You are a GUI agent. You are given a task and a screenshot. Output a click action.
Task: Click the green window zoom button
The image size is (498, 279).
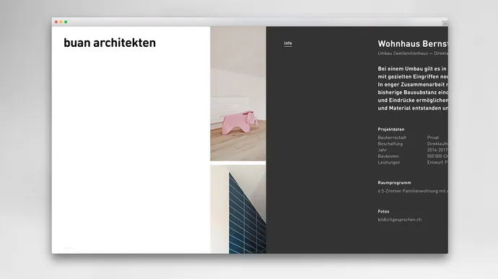(x=66, y=22)
